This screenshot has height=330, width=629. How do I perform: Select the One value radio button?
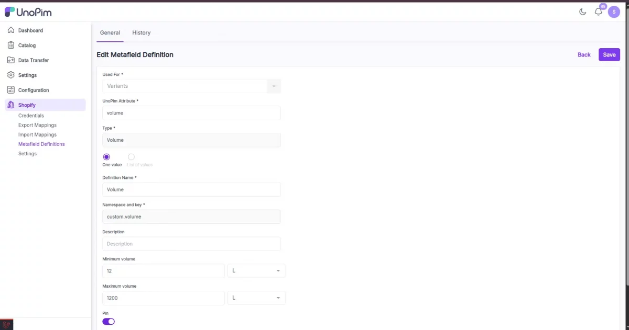(x=106, y=157)
